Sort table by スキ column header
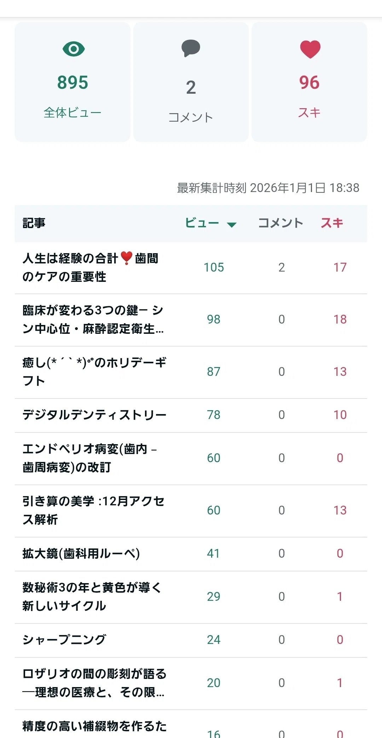 (332, 223)
